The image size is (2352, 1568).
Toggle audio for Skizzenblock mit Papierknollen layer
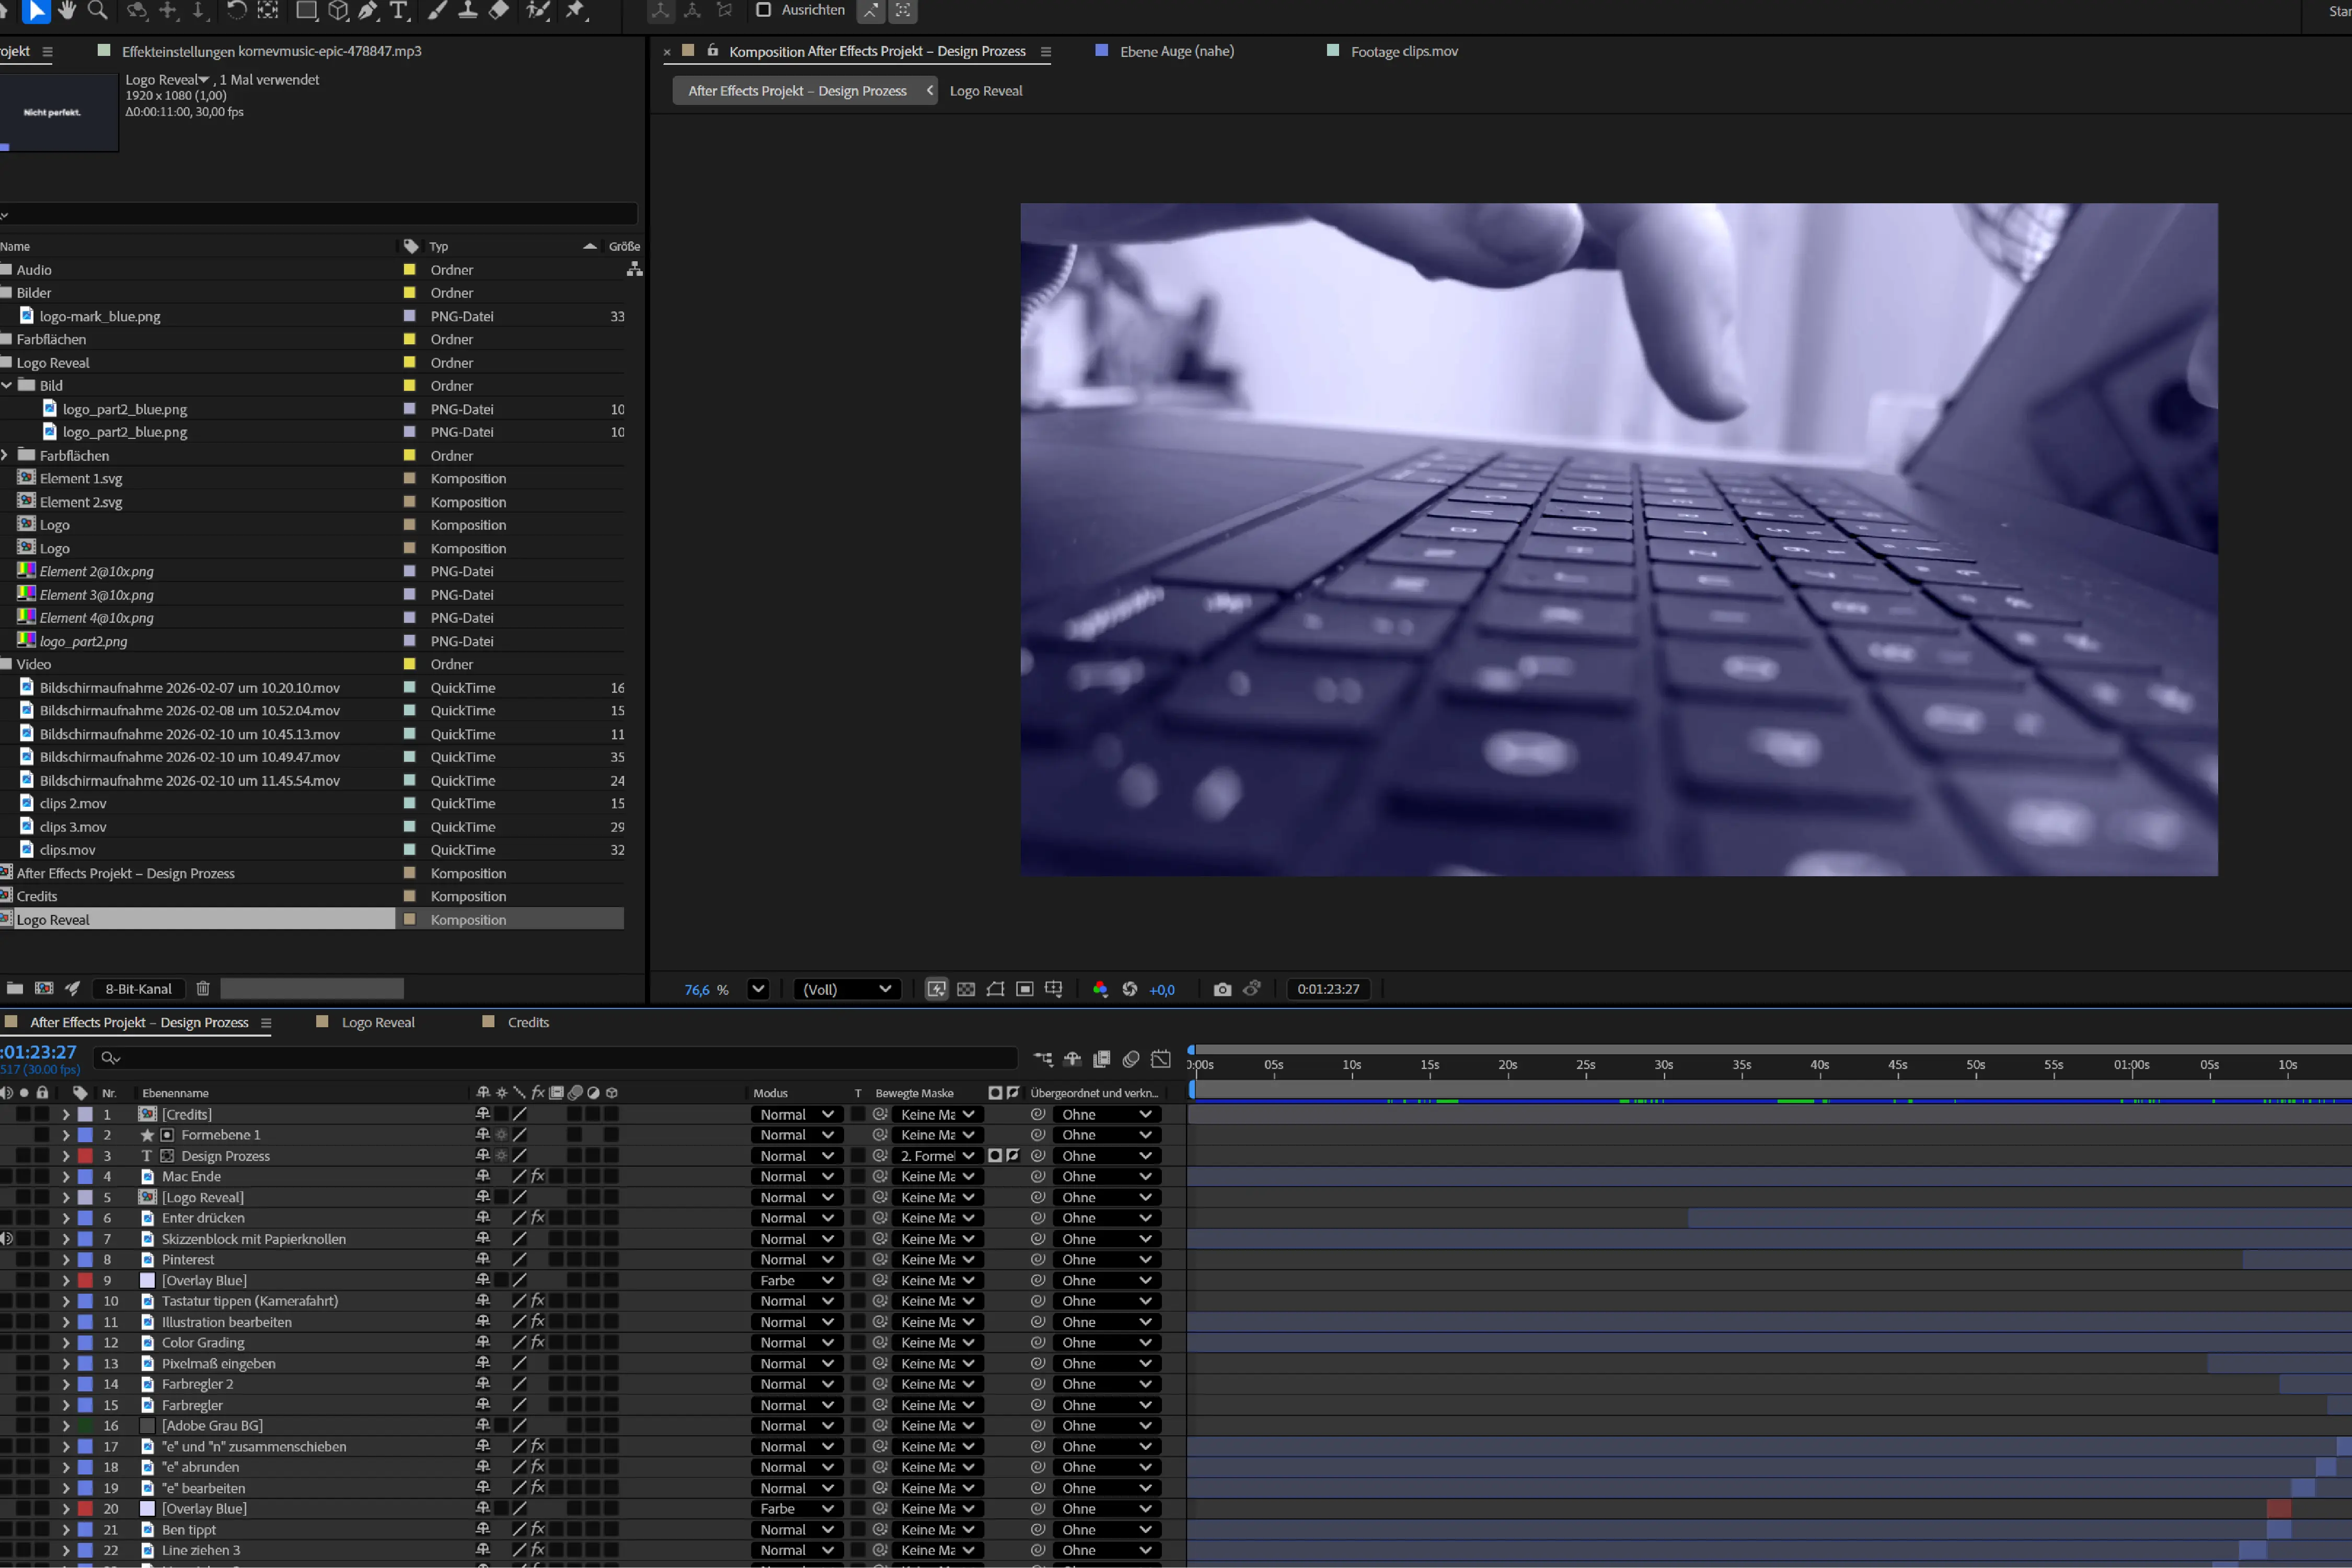pos(6,1239)
